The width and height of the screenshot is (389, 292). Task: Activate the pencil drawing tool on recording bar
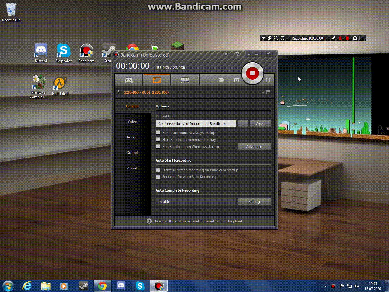click(x=333, y=38)
